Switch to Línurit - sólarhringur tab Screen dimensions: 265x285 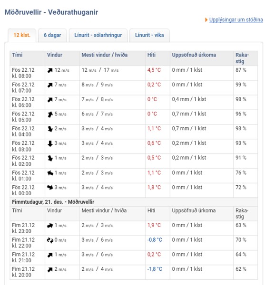(98, 35)
